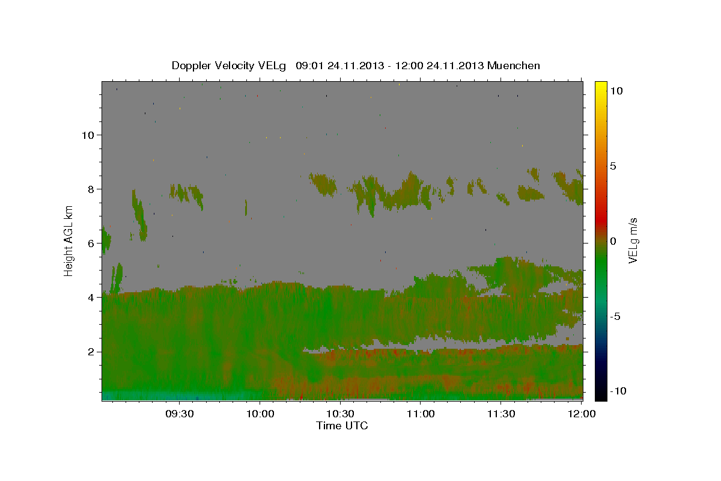Click the height tick label 8
721x481 pixels.
[x=90, y=189]
